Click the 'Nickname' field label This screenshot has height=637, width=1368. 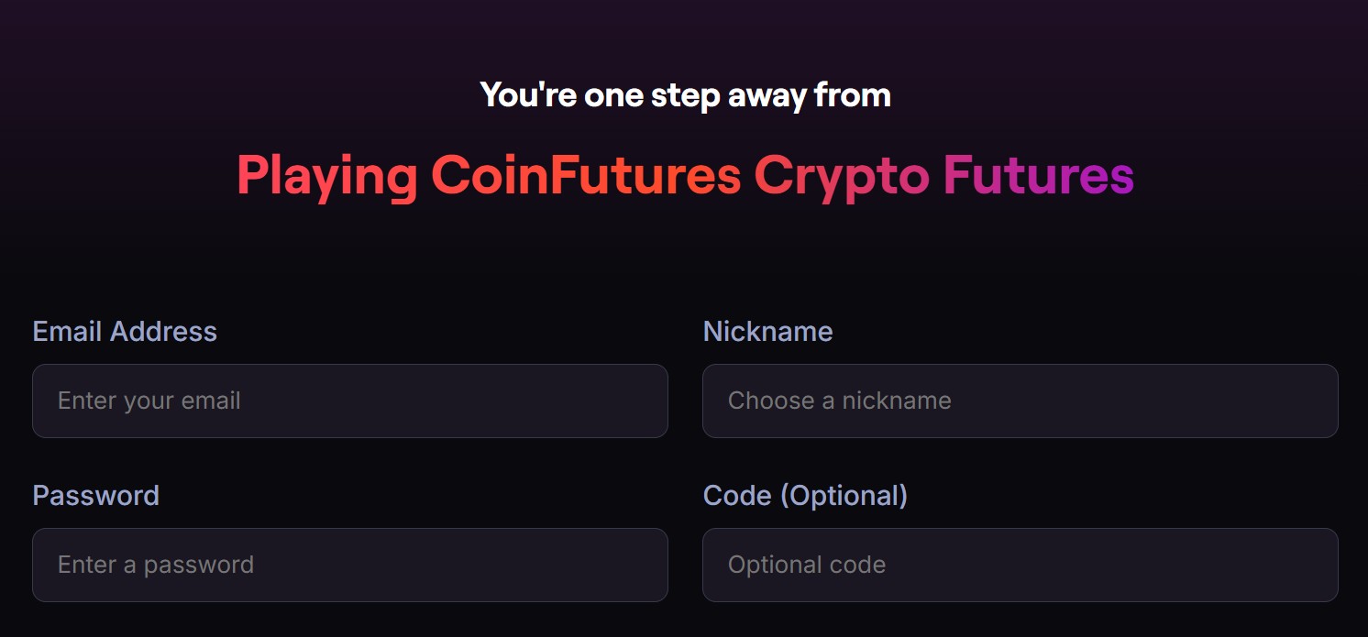pyautogui.click(x=767, y=331)
